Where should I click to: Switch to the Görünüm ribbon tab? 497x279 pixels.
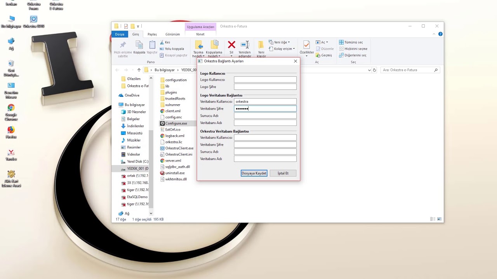click(172, 34)
